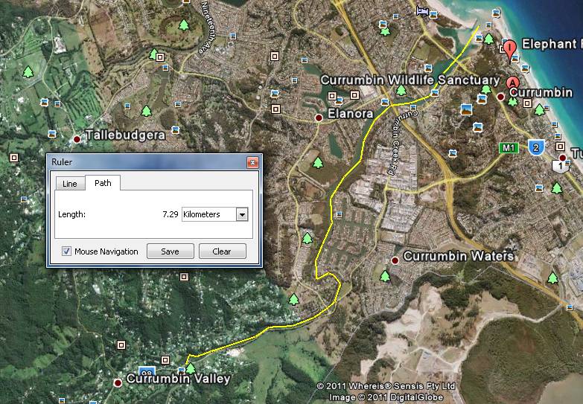Click the Currumbin Wildlife Sanctuary label

410,80
